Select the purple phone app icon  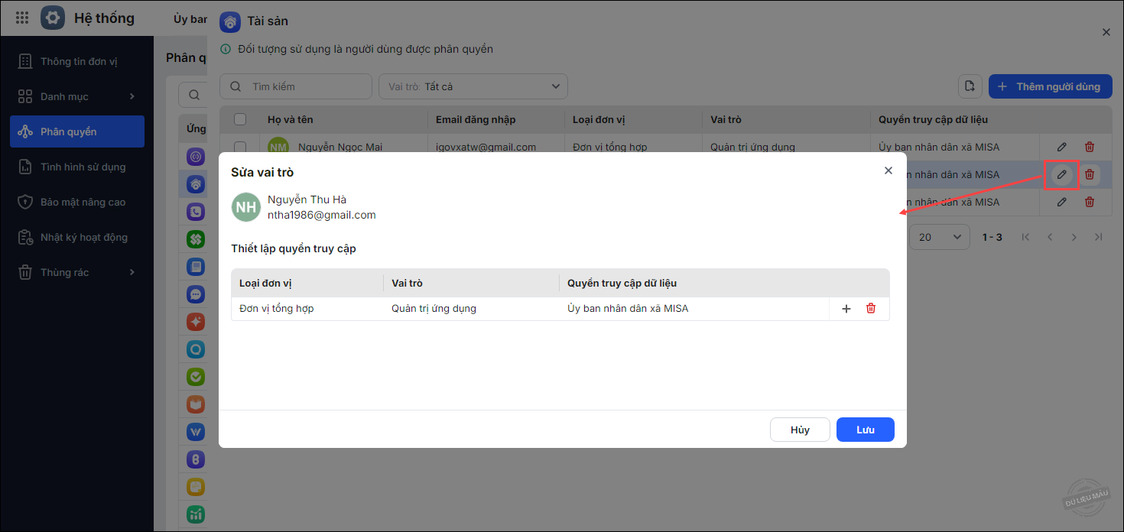(x=196, y=212)
